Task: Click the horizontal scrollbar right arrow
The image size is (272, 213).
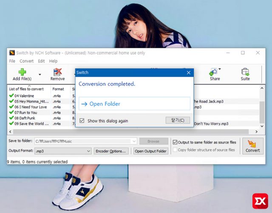Action: coord(256,132)
